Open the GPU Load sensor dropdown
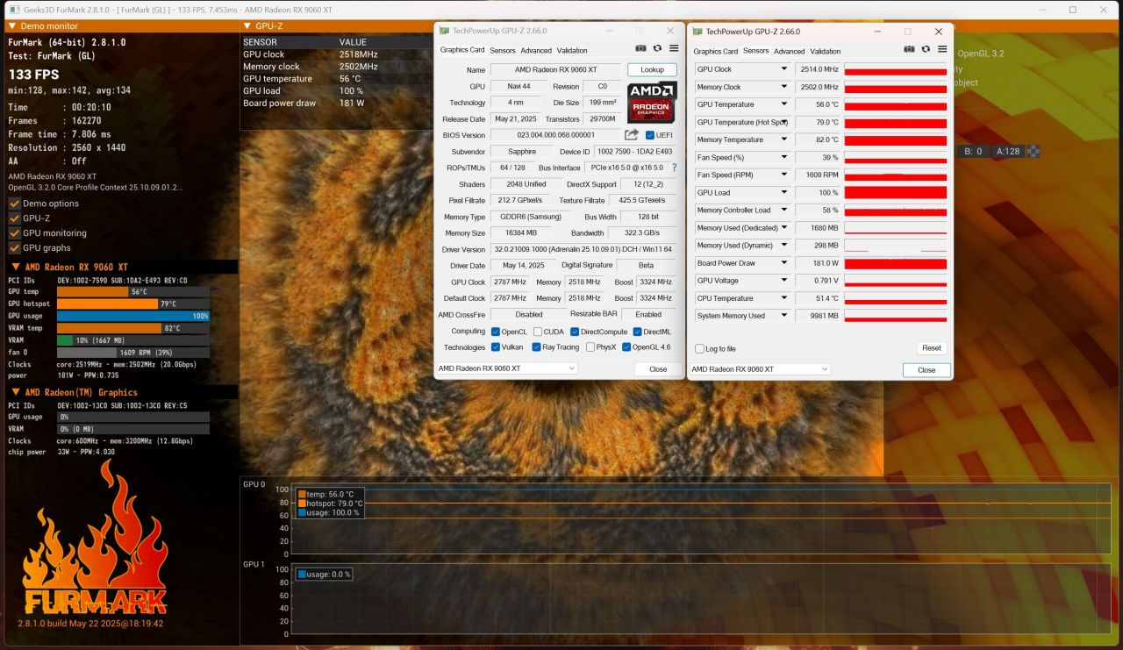 [x=784, y=192]
